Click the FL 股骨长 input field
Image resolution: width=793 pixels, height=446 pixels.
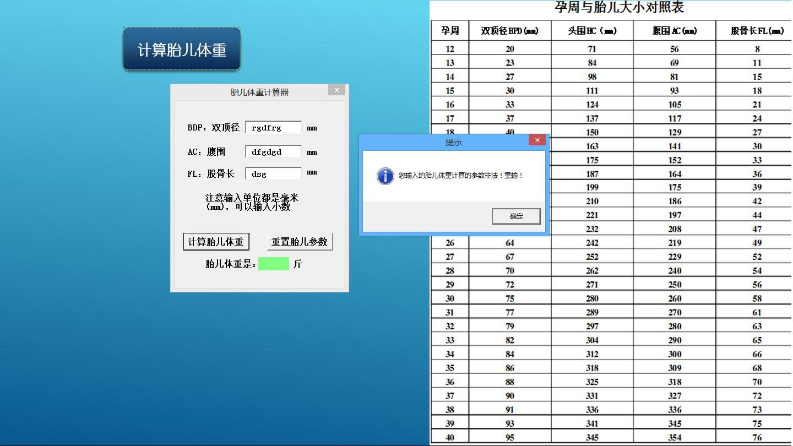tap(273, 173)
